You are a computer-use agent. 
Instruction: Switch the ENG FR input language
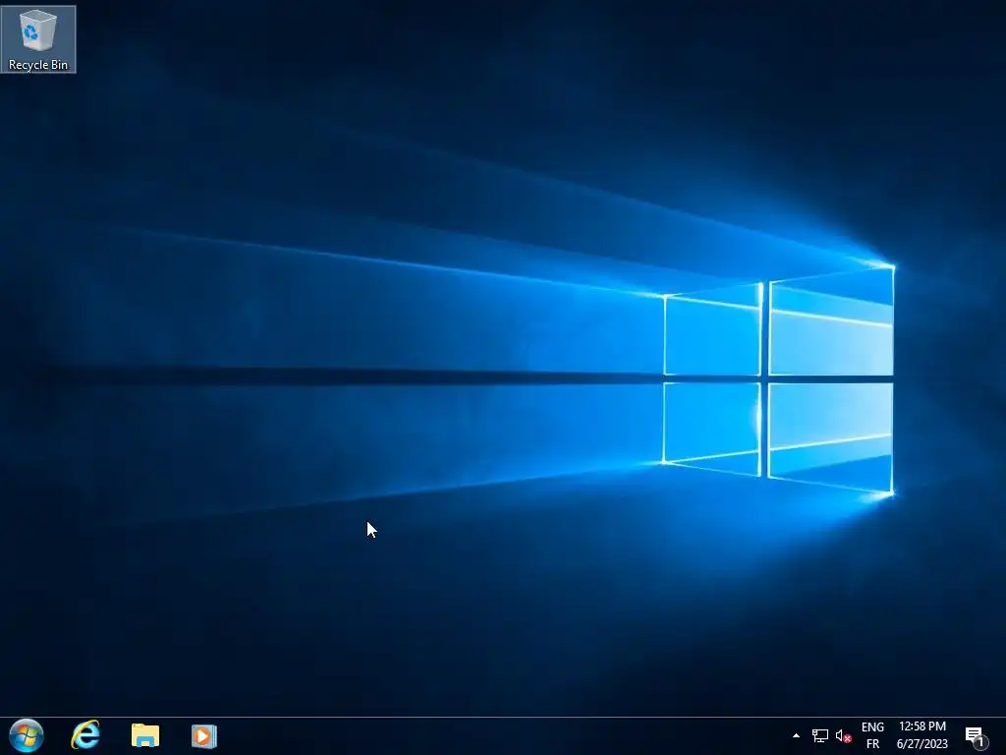tap(872, 735)
